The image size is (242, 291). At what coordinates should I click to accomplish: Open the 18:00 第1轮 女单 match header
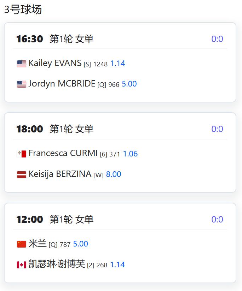[55, 129]
